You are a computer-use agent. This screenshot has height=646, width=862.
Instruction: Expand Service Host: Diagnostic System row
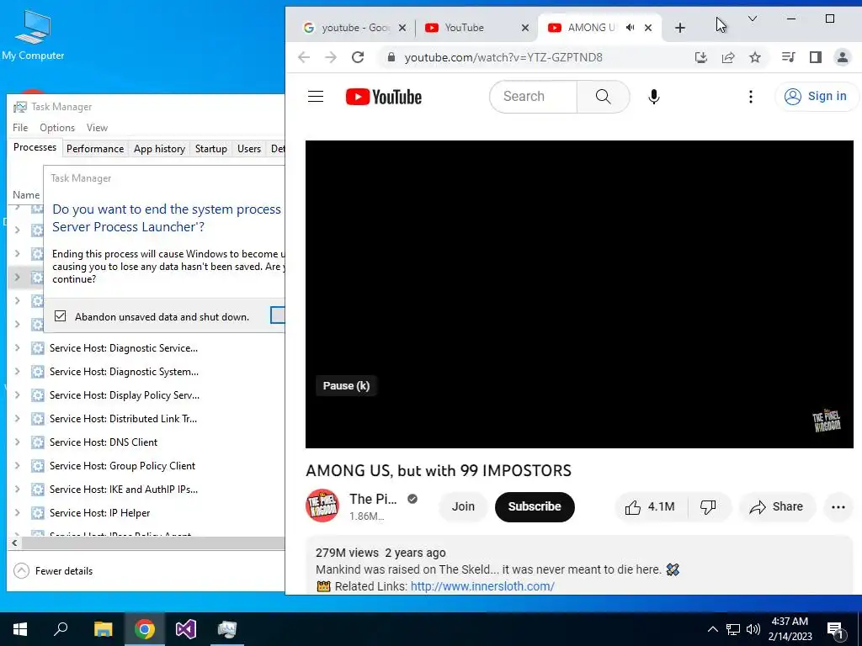[17, 371]
